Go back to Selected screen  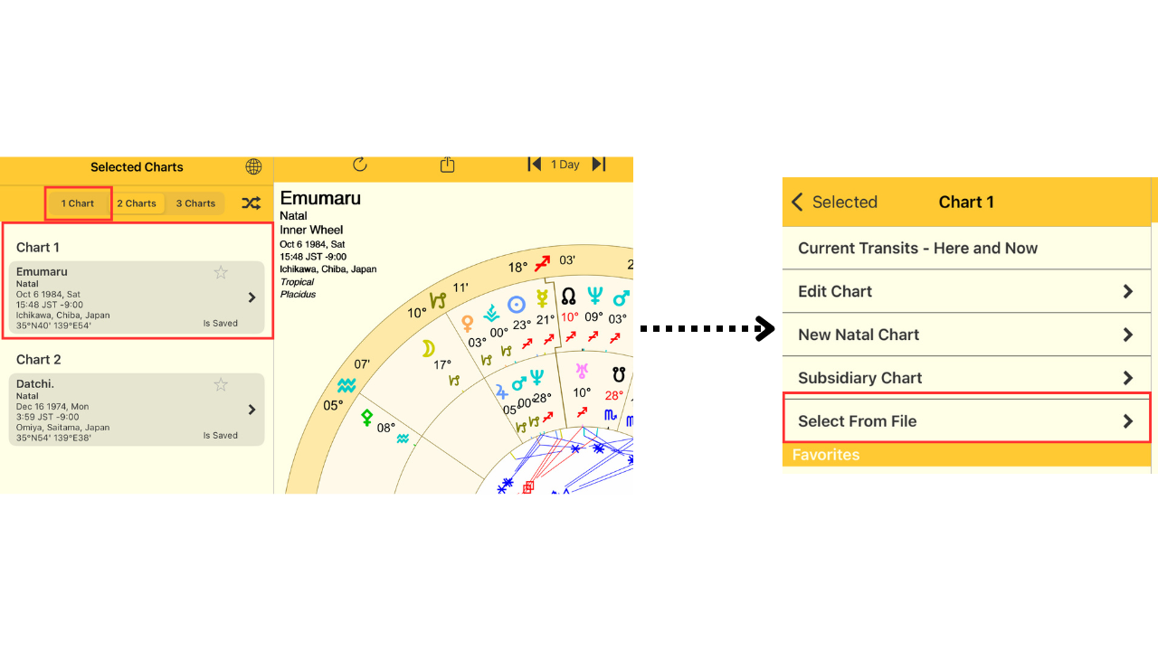pos(833,203)
